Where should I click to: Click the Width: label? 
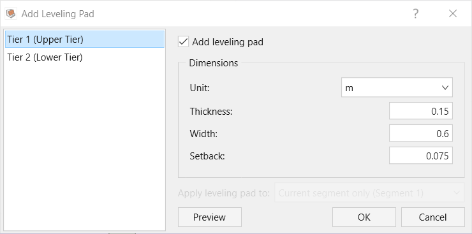(203, 133)
